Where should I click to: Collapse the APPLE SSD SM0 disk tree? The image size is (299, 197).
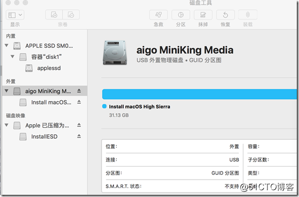(7, 46)
